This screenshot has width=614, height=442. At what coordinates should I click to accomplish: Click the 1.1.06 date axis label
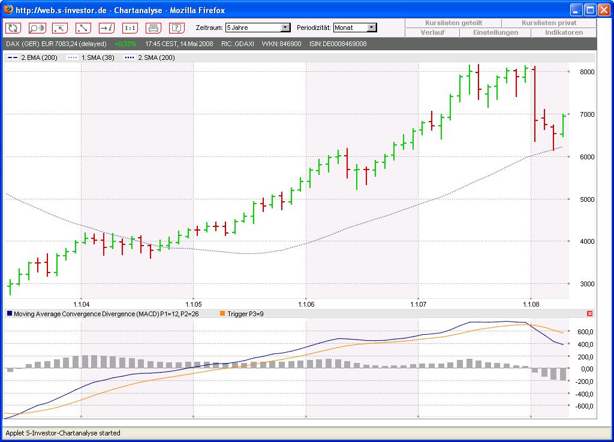(306, 304)
